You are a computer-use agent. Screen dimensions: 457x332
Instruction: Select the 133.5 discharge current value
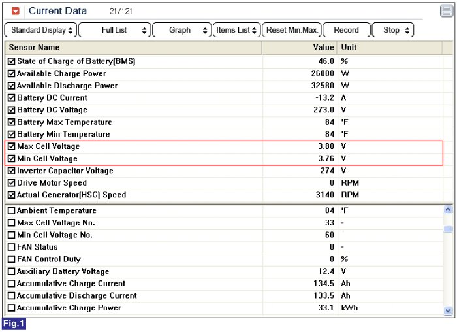pos(324,296)
